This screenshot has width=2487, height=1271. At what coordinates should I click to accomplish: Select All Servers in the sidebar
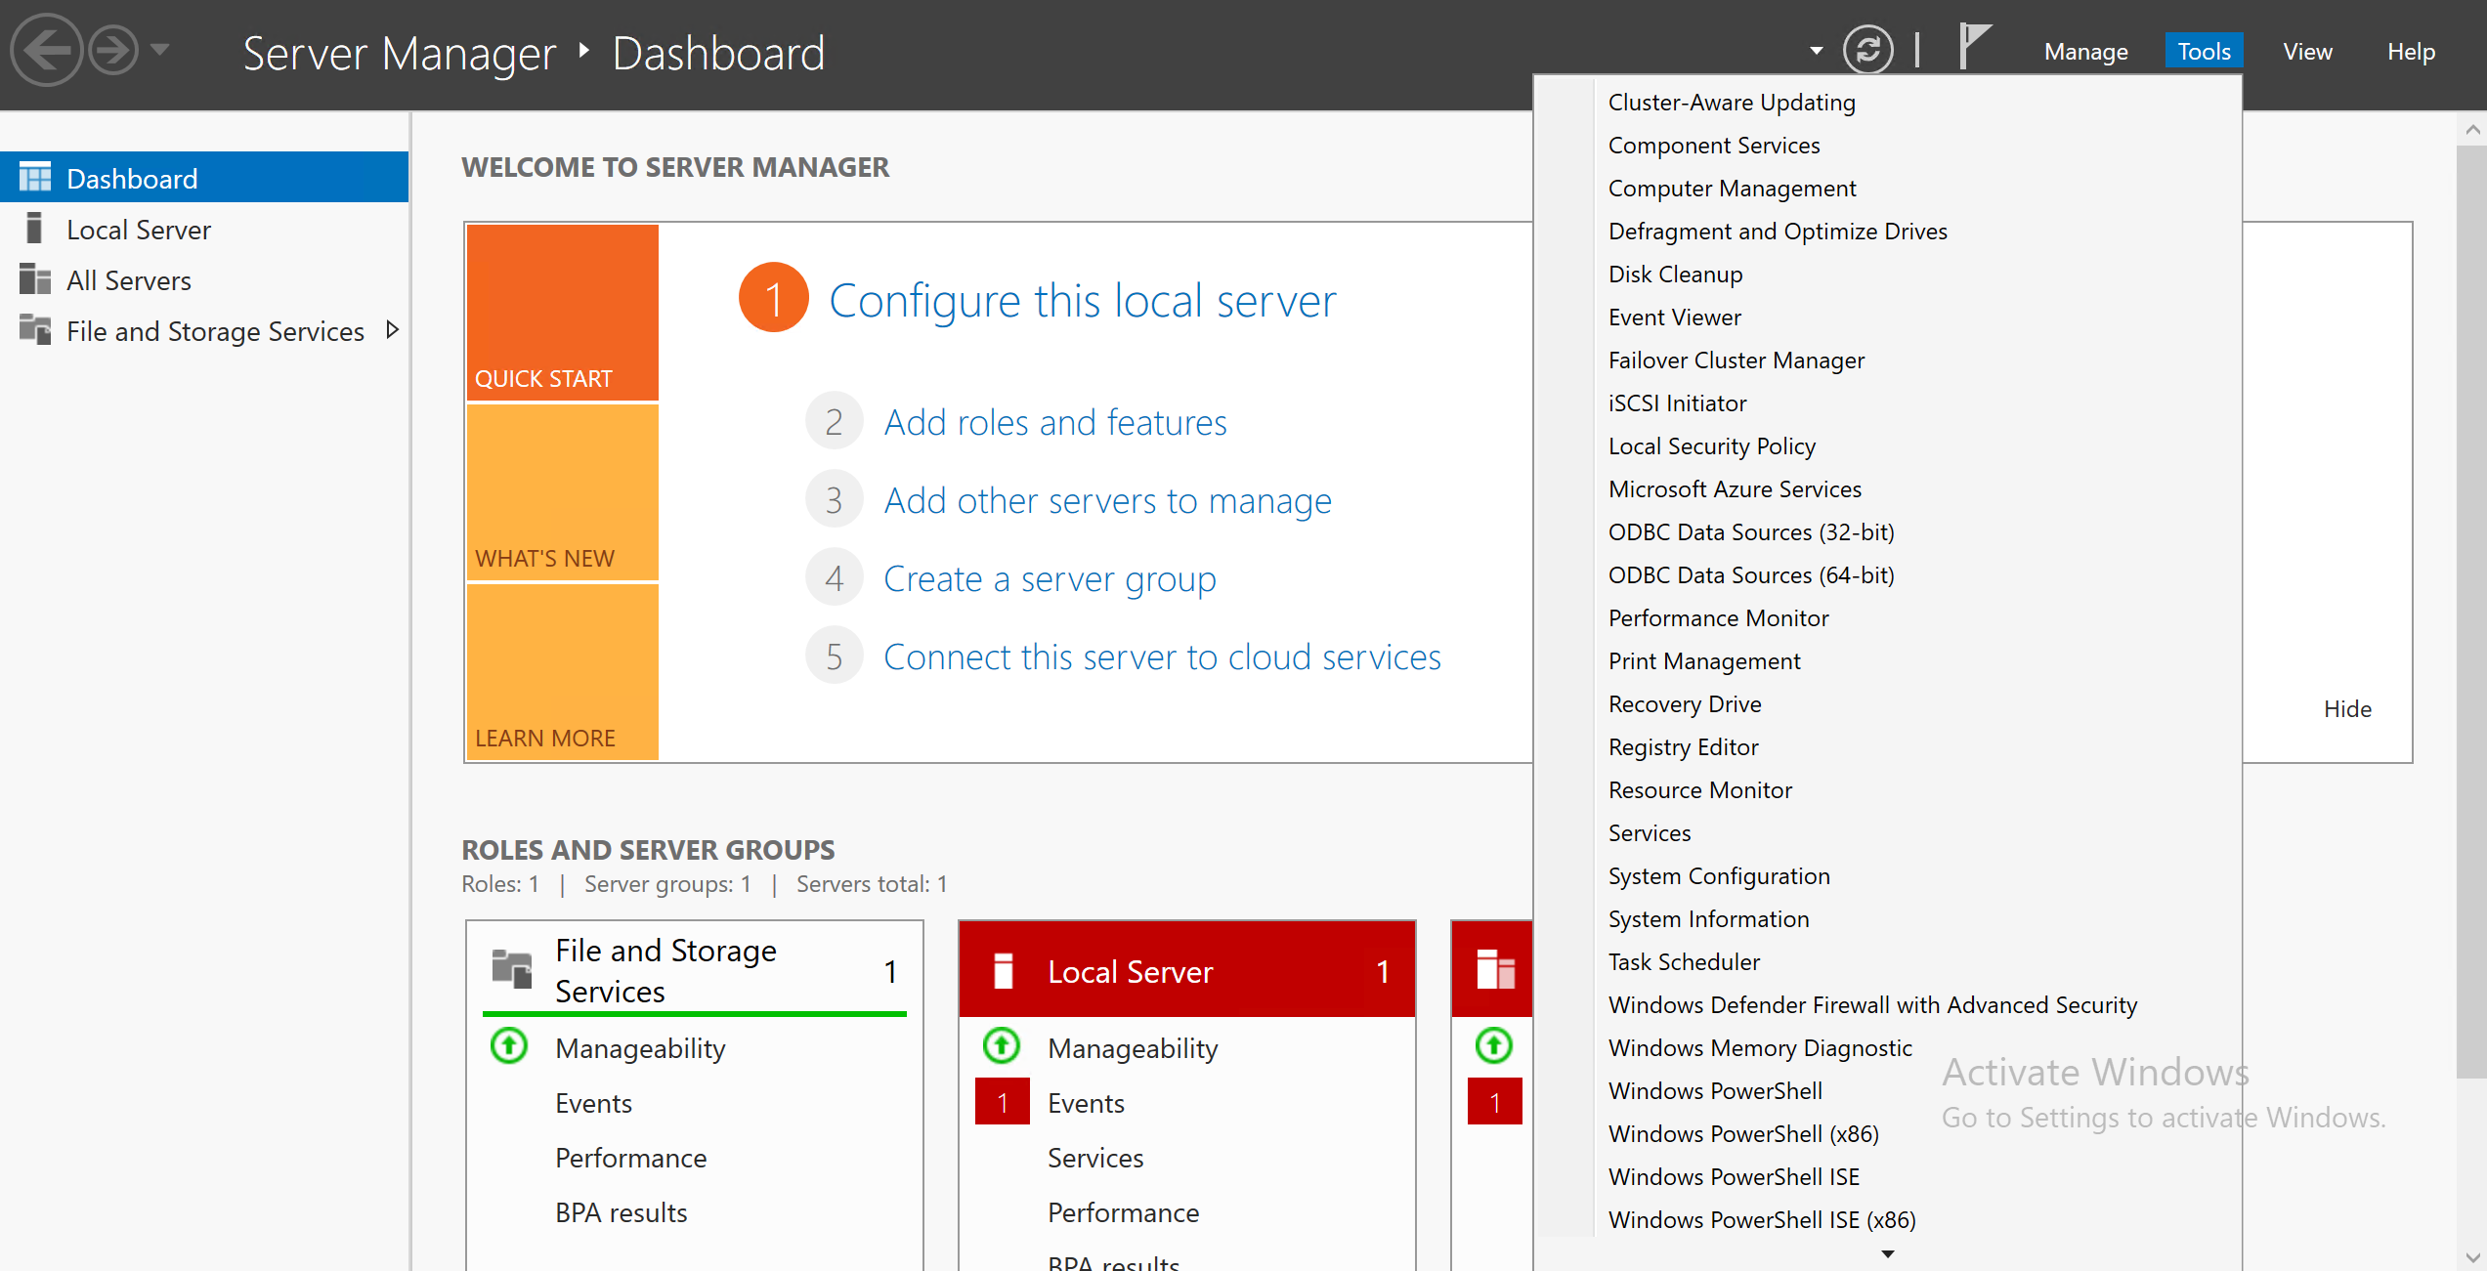(x=128, y=280)
